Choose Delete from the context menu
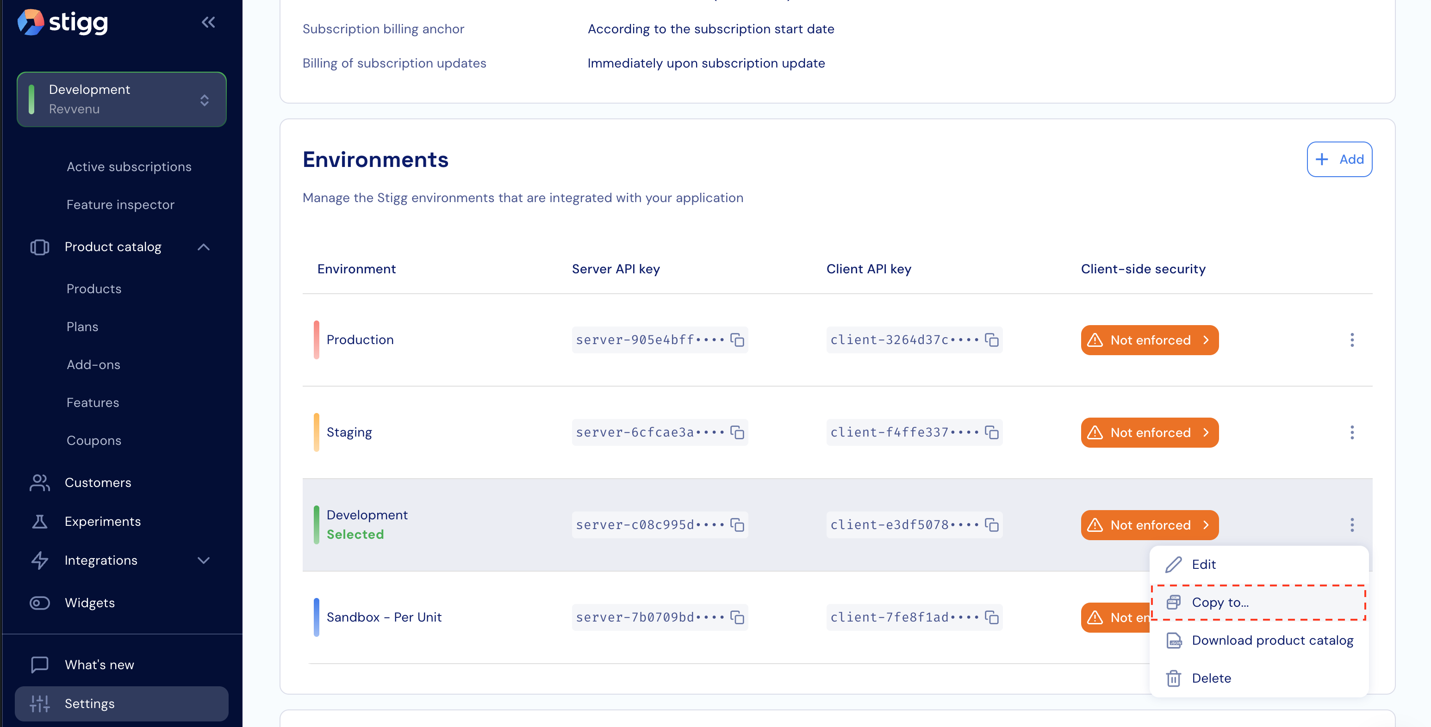This screenshot has height=727, width=1431. [1258, 678]
